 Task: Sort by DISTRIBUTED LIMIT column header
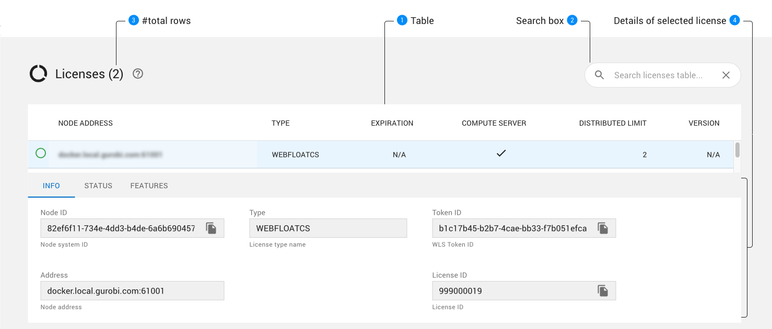click(613, 124)
